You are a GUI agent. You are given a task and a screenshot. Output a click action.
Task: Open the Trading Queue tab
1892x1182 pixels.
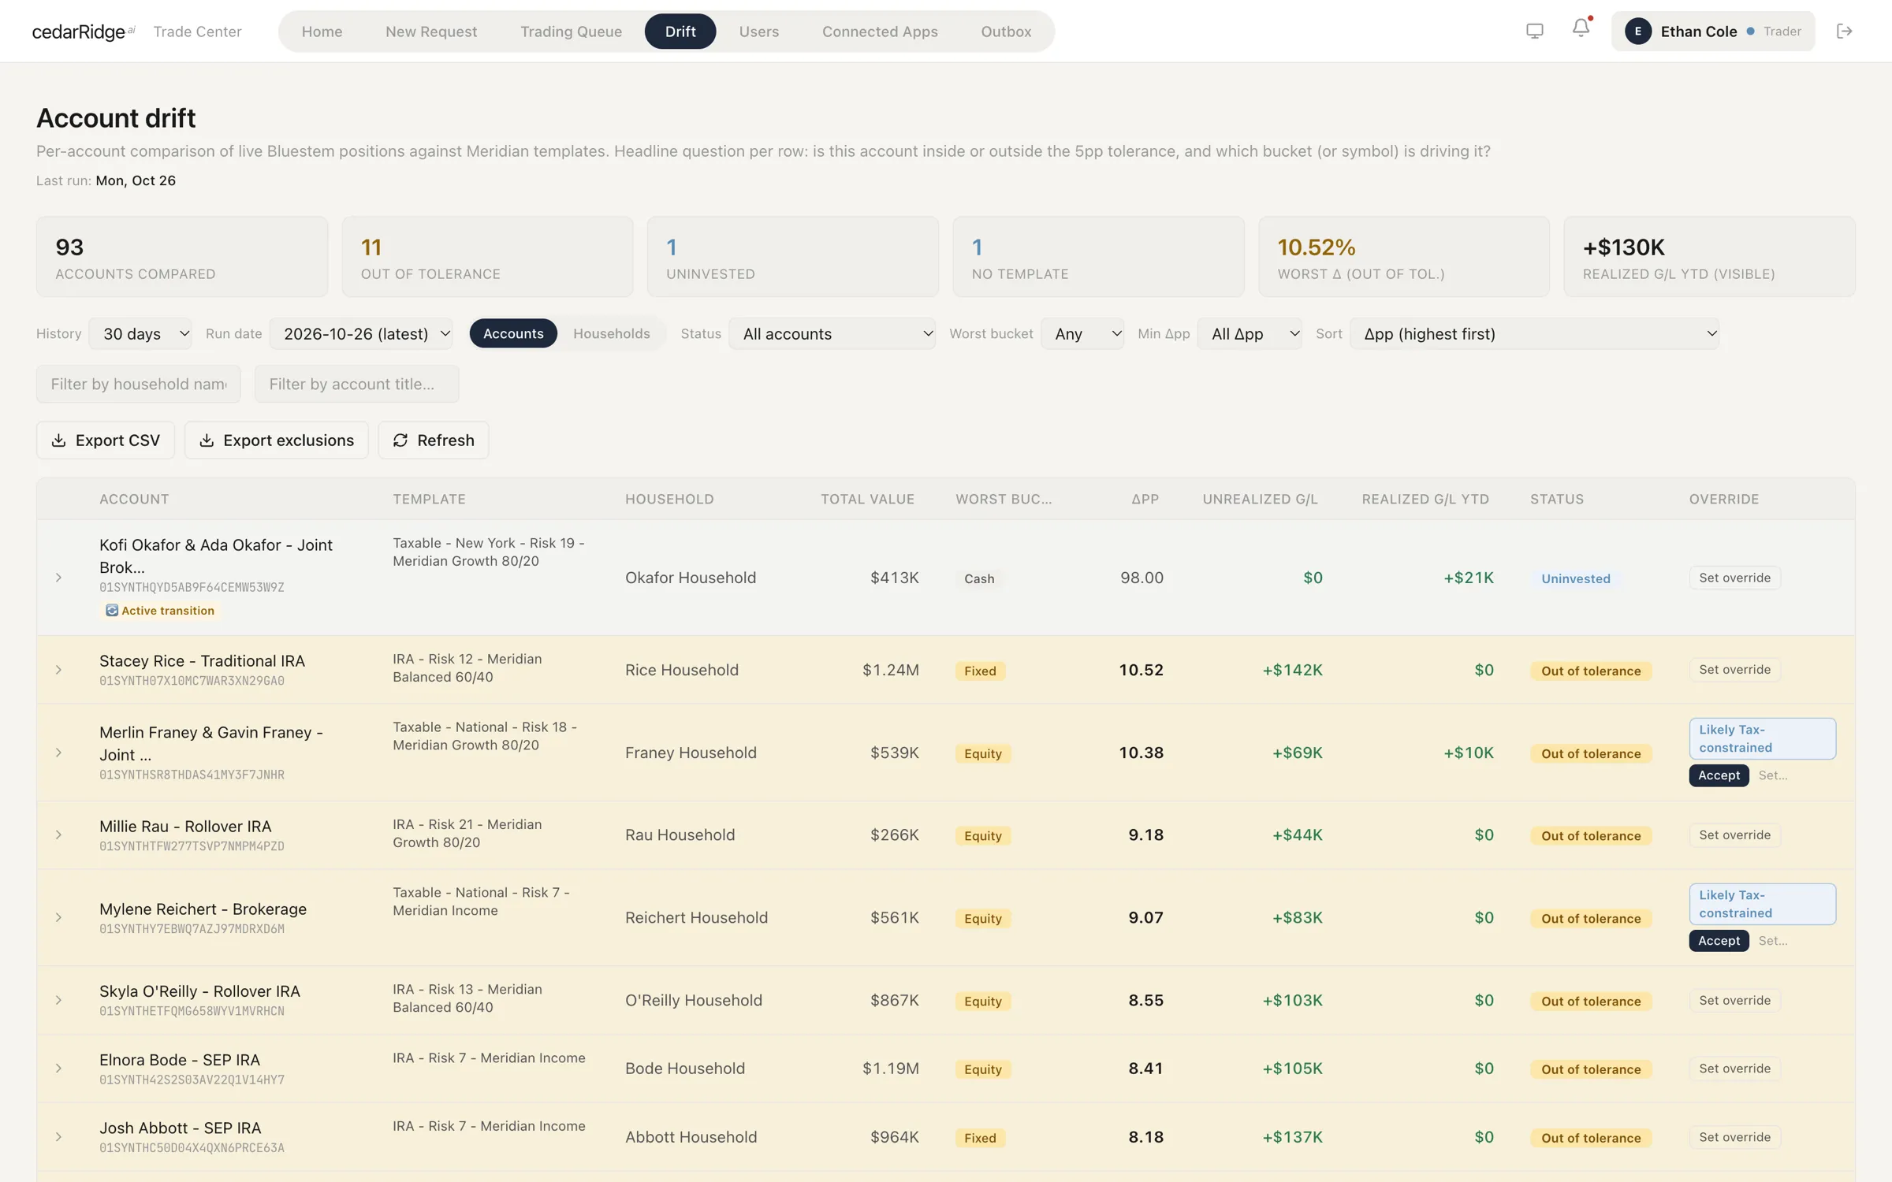[x=571, y=32]
